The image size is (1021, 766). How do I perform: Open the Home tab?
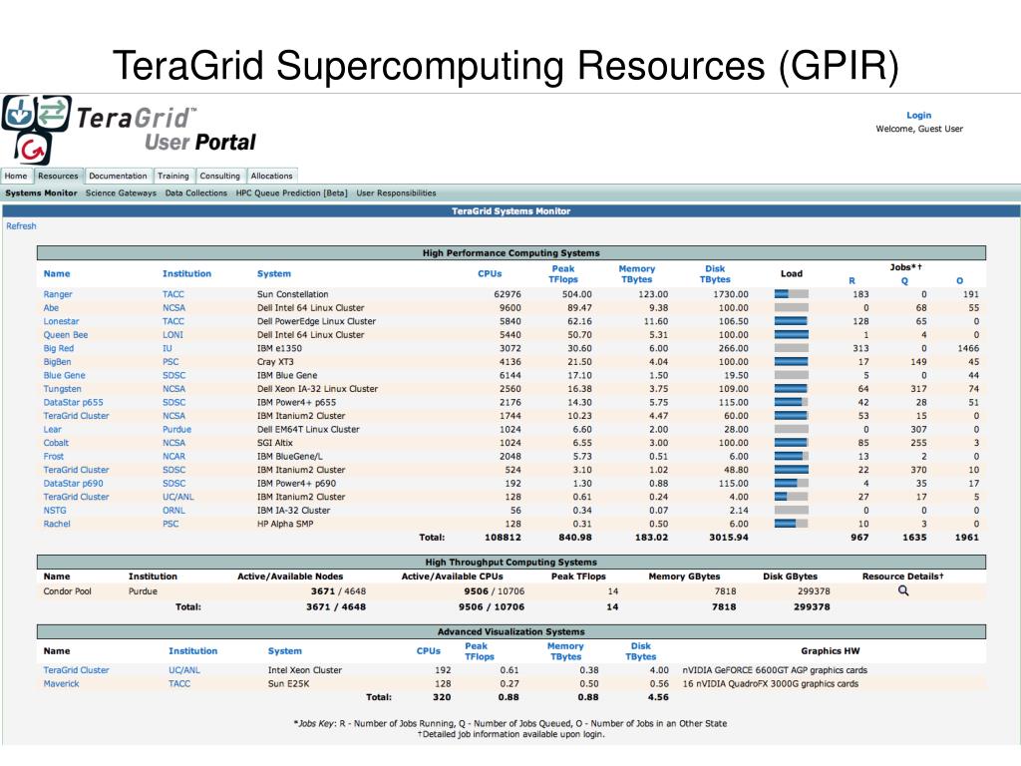tap(16, 176)
